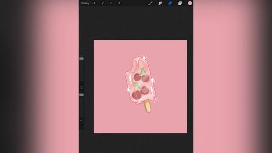Open the Gallery from the top bar
The height and width of the screenshot is (153, 272).
click(x=85, y=3)
